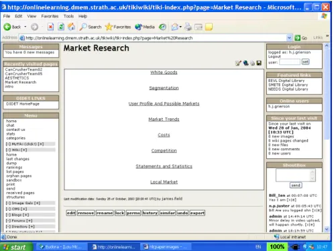Click the page vertical scrollbar down arrow
Image resolution: width=334 pixels, height=251 pixels.
[x=327, y=229]
